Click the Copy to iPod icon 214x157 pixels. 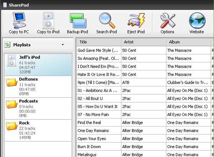[48, 20]
